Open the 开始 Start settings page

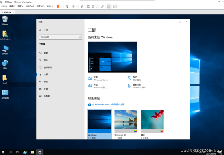60,89
